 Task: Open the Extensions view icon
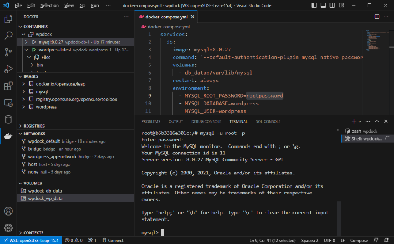point(8,86)
